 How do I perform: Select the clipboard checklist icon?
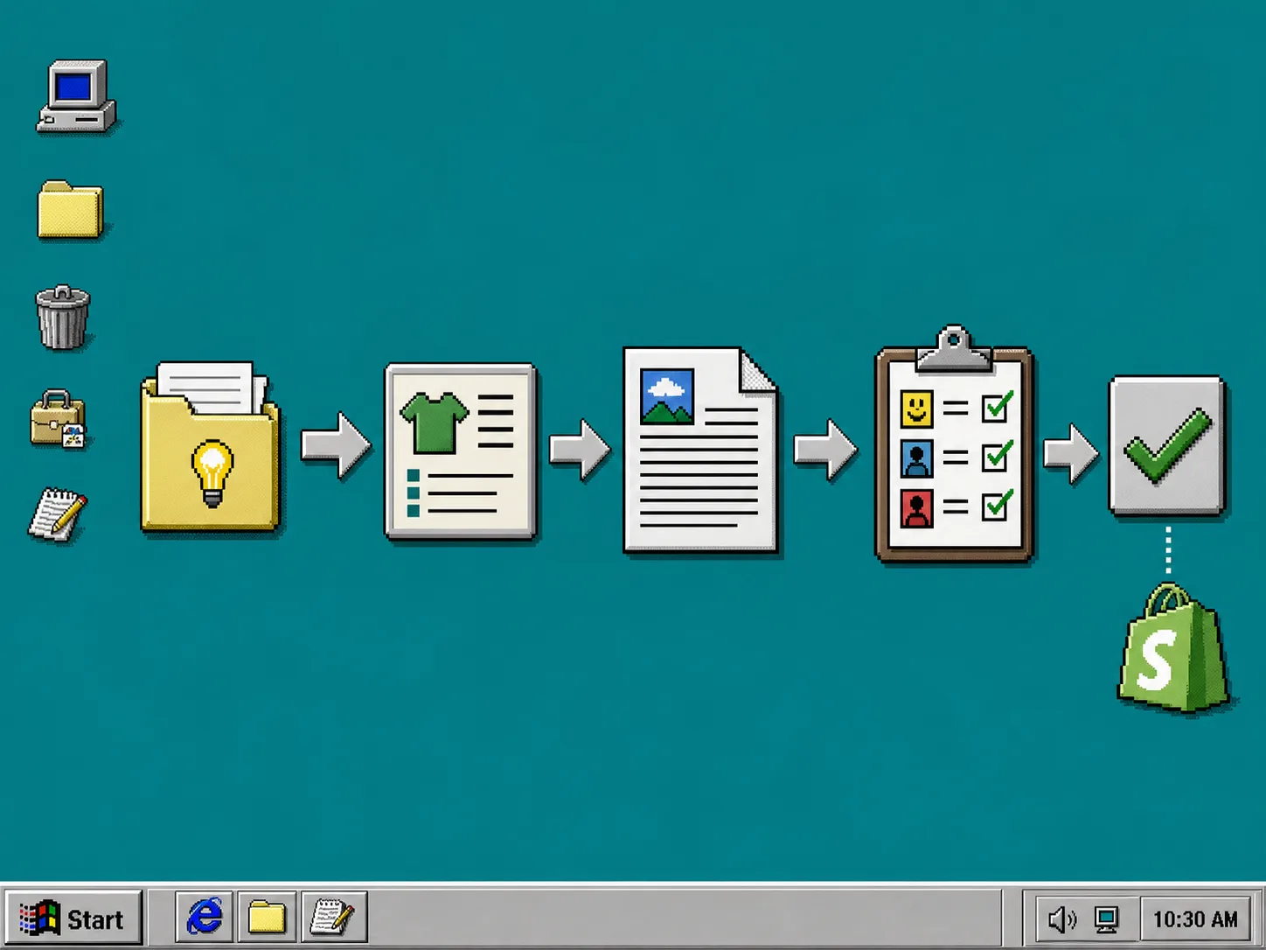coord(955,444)
